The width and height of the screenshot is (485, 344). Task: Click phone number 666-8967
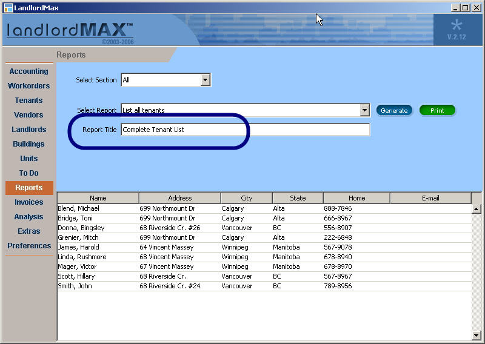tap(338, 218)
